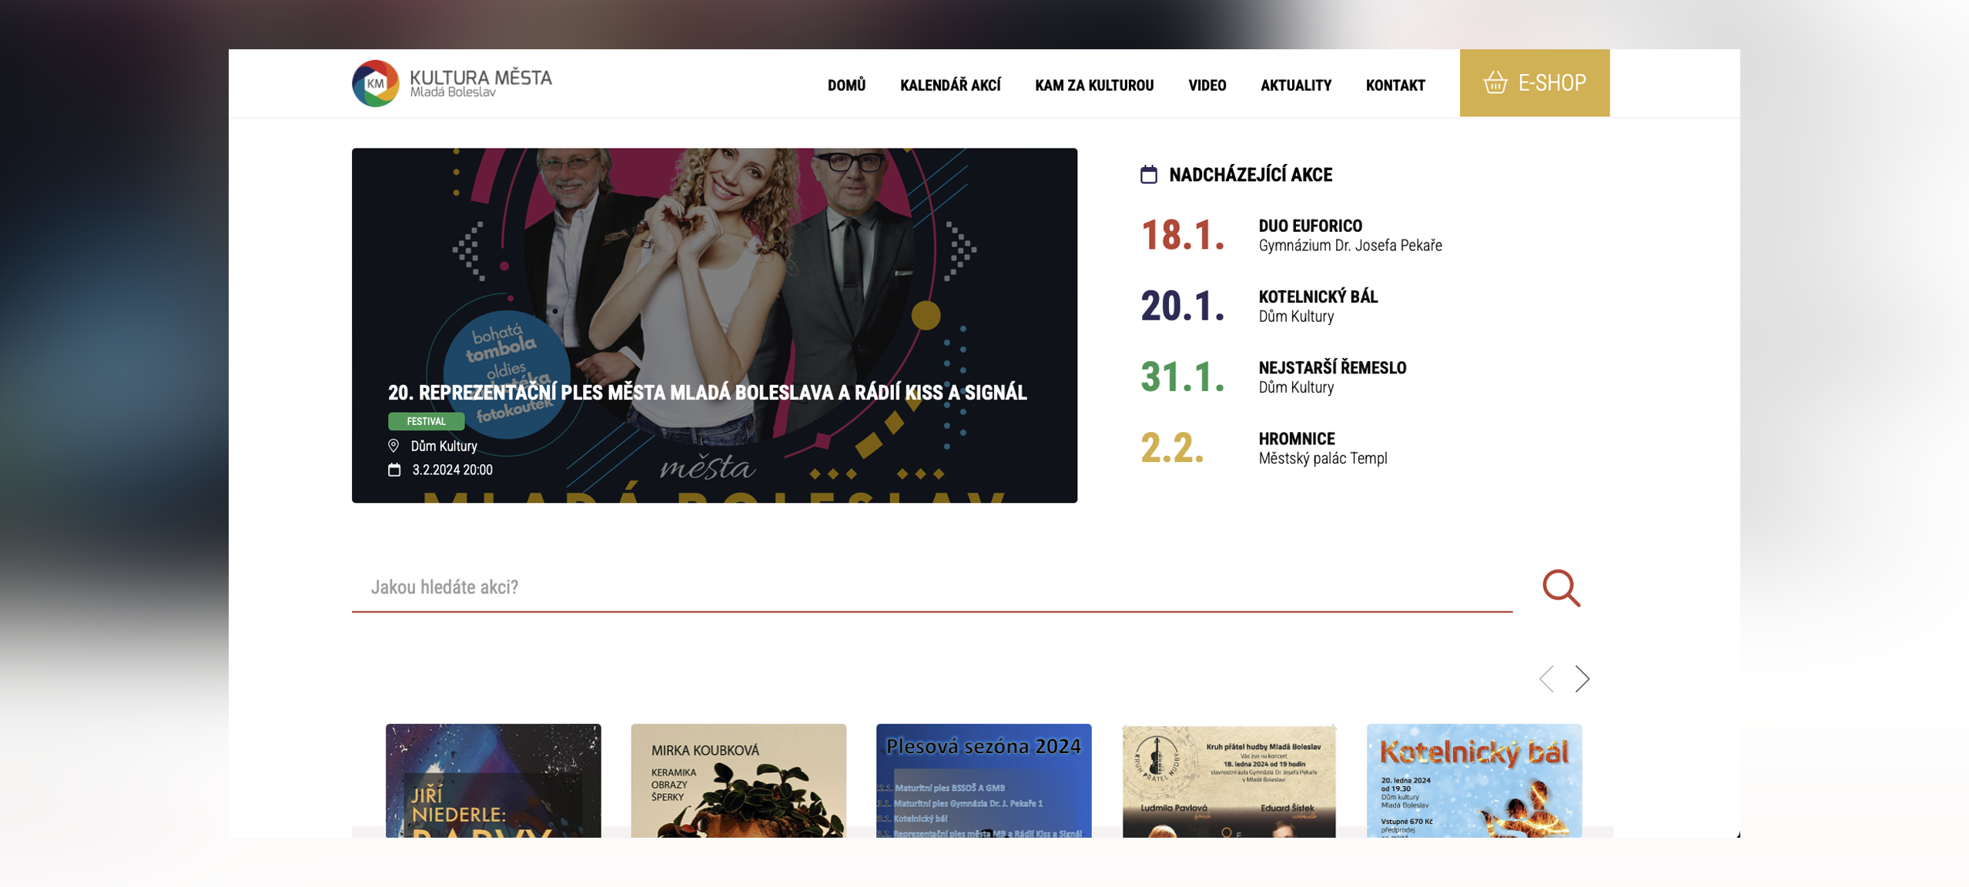1969x887 pixels.
Task: Open the E-SHOP basket button
Action: [x=1534, y=83]
